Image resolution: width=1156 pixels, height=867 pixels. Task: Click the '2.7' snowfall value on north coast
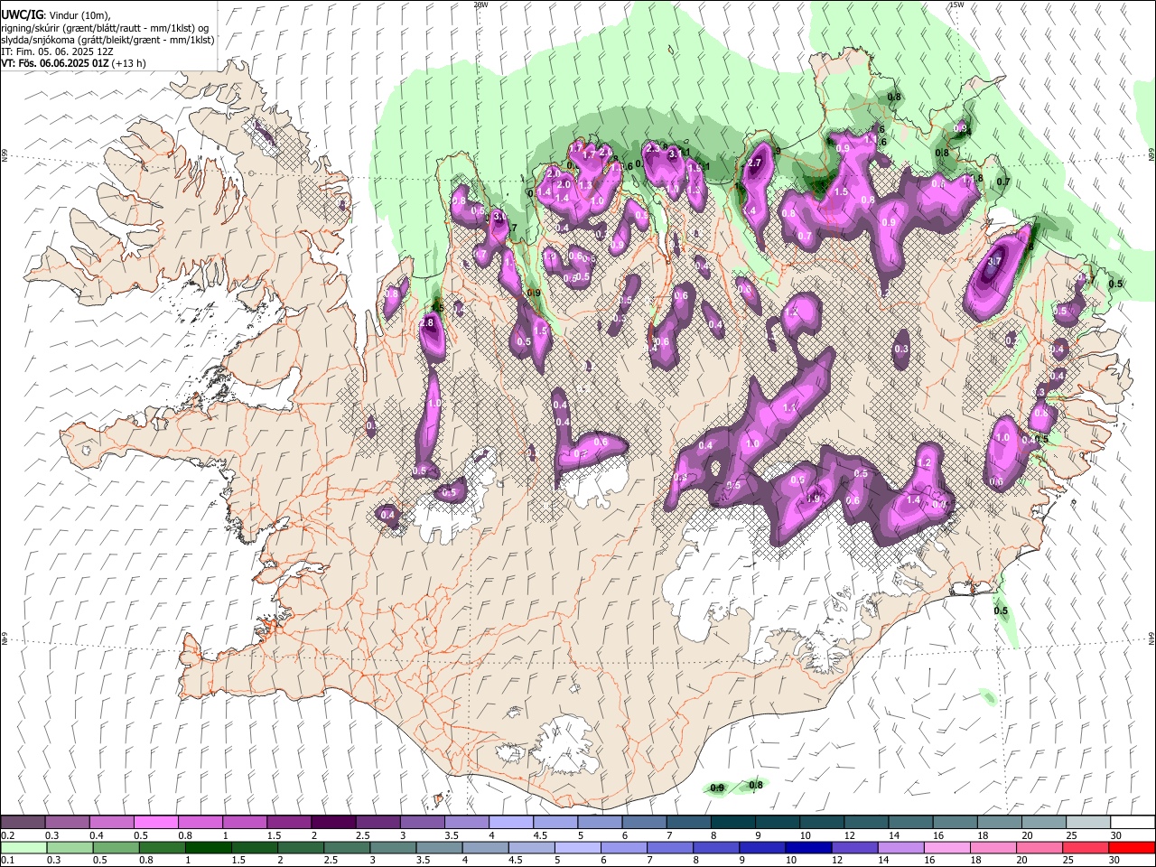pyautogui.click(x=756, y=163)
